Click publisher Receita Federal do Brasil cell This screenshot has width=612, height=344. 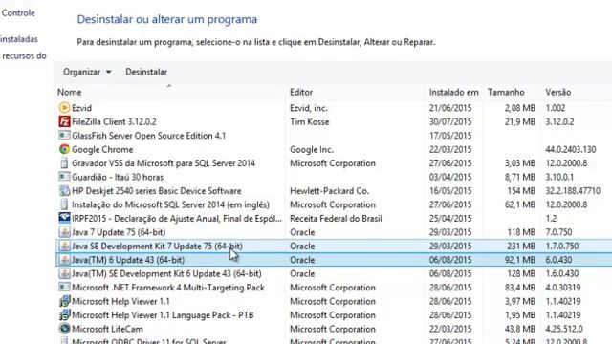click(336, 219)
